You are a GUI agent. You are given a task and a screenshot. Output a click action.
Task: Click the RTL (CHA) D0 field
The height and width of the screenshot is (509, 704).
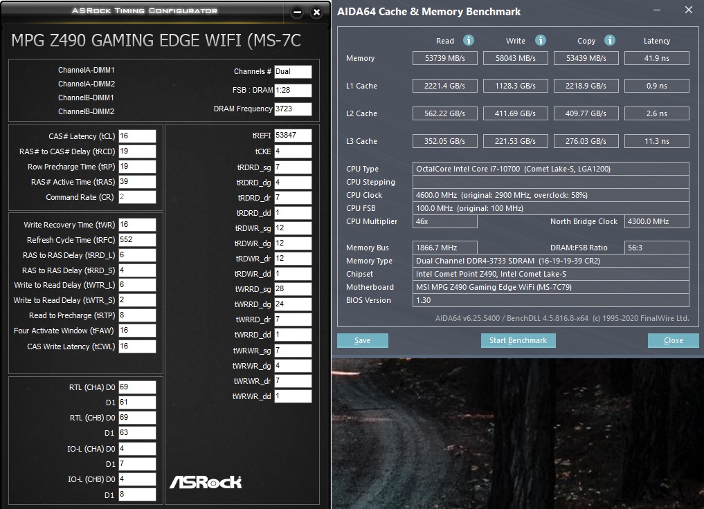tap(137, 387)
